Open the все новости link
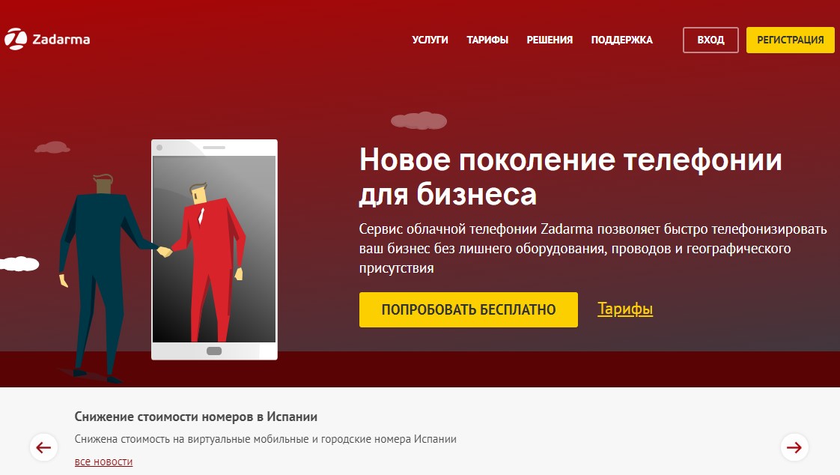This screenshot has width=840, height=475. coord(103,462)
